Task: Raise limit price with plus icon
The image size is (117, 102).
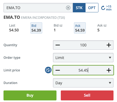Action: pos(109,70)
